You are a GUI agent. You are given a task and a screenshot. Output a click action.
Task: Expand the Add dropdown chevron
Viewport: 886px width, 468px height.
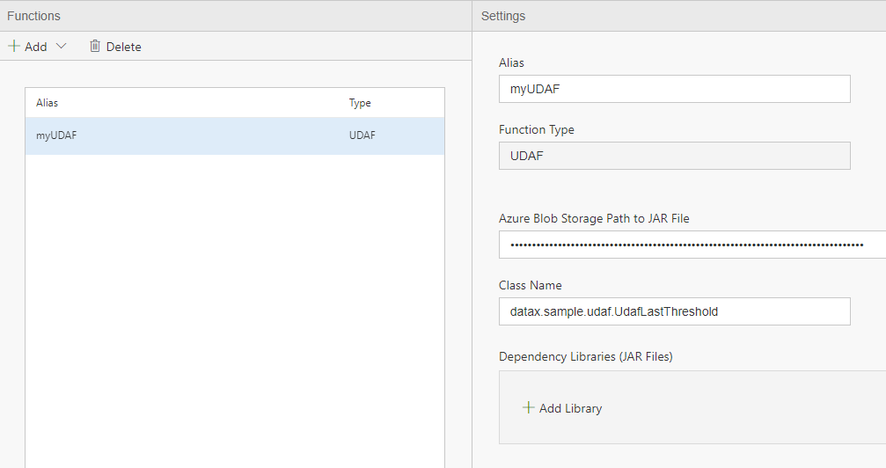click(61, 46)
